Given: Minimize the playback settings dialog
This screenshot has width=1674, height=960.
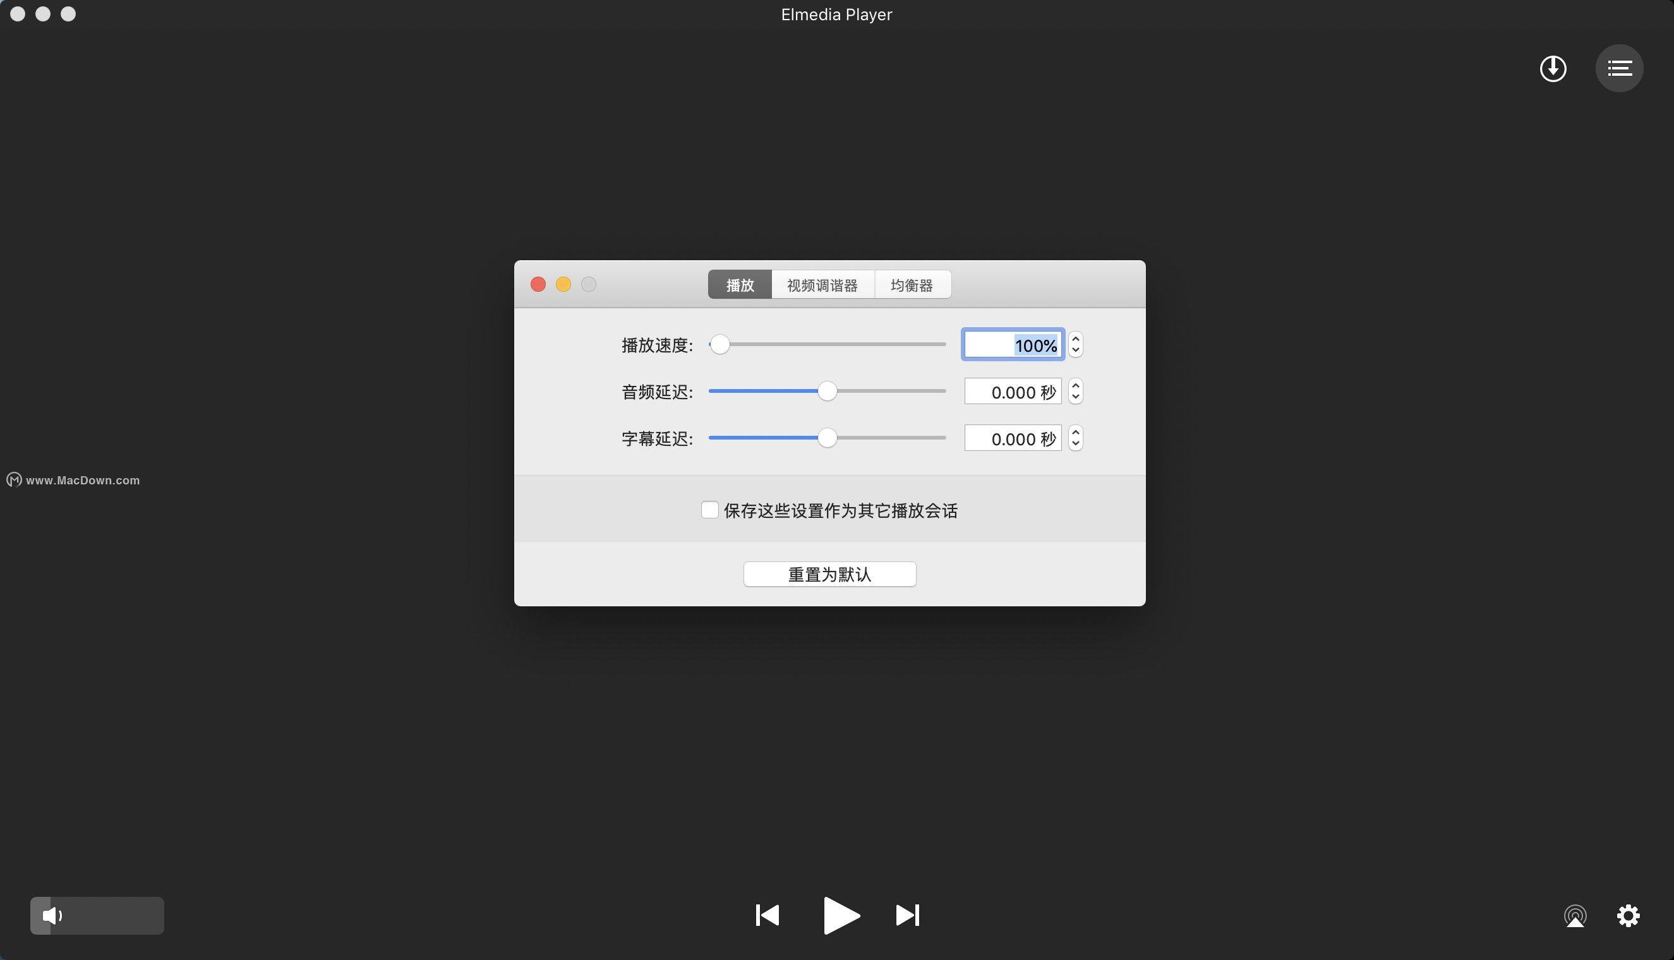Looking at the screenshot, I should [x=563, y=284].
